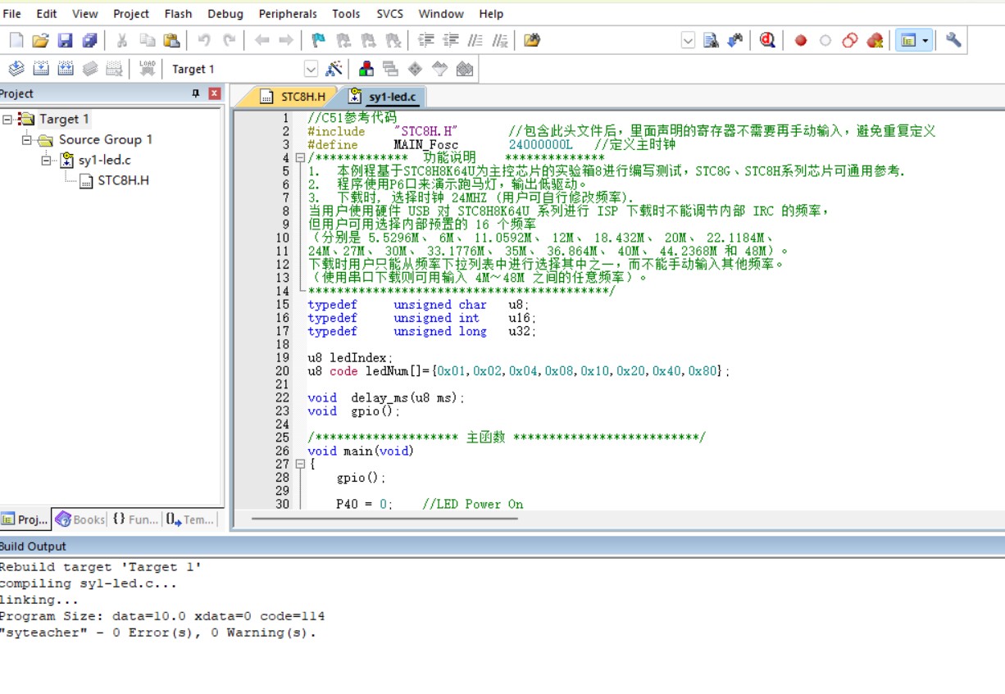The width and height of the screenshot is (1005, 694).
Task: Open the Project menu
Action: (x=131, y=13)
